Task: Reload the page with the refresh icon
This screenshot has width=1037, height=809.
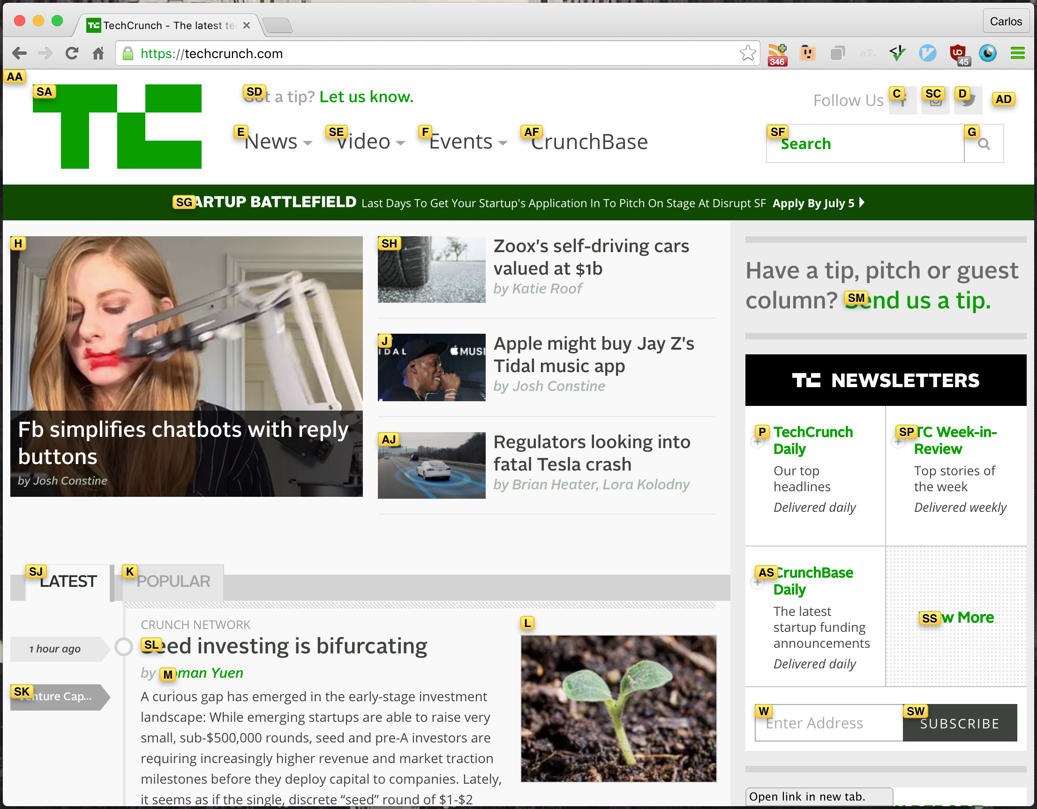Action: [x=72, y=53]
